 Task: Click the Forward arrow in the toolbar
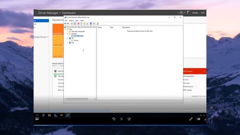(x=68, y=24)
